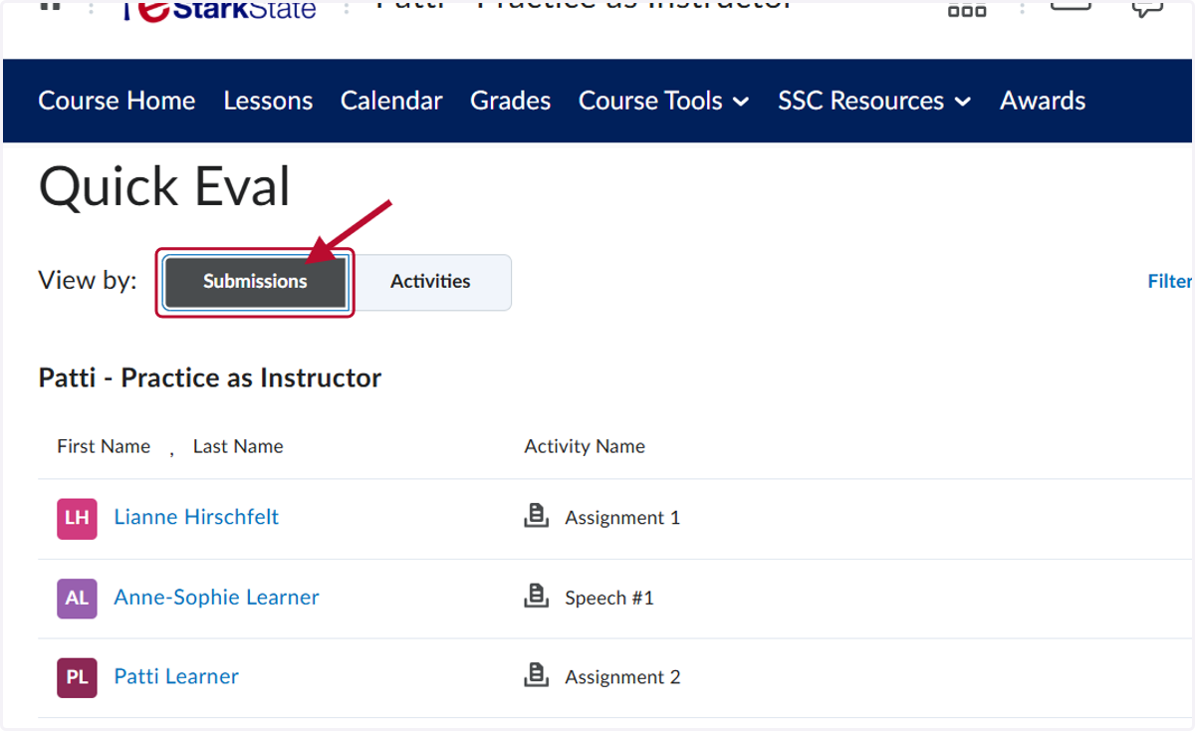Switch view to Submissions
Viewport: 1195px width, 731px height.
(x=255, y=282)
